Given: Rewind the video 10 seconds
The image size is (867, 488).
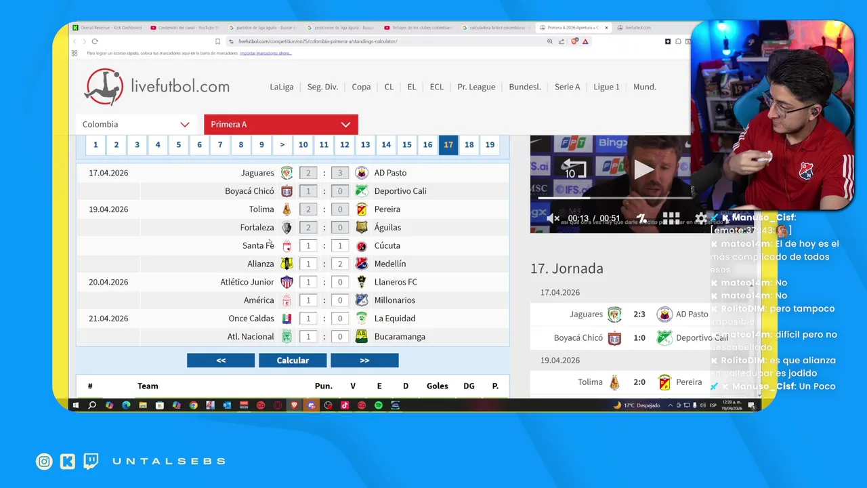Looking at the screenshot, I should tap(574, 169).
